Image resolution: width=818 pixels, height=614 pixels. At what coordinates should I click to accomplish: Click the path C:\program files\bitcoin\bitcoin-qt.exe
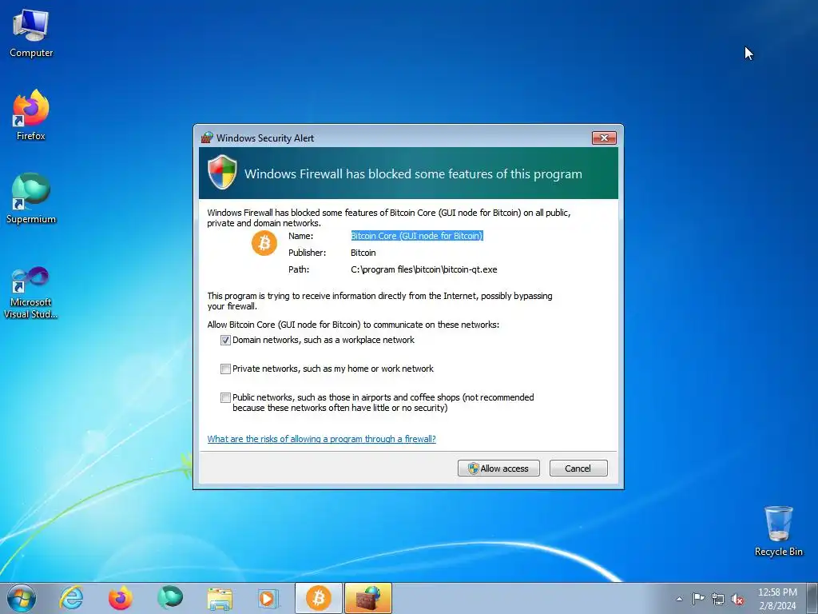[x=424, y=270]
